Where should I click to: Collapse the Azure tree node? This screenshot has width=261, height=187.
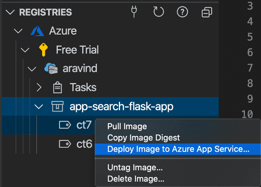tap(18, 31)
